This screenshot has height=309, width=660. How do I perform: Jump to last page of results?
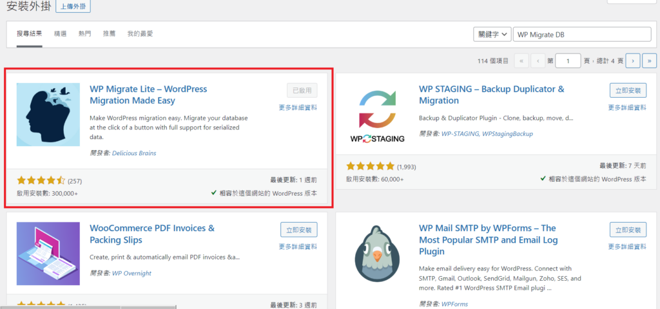(x=649, y=61)
